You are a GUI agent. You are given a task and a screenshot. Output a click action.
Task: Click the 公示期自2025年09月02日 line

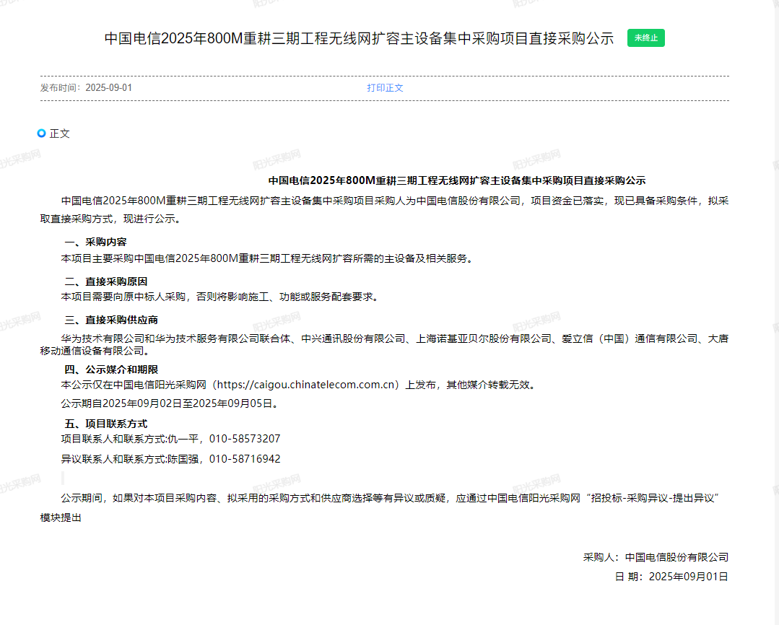(x=170, y=403)
